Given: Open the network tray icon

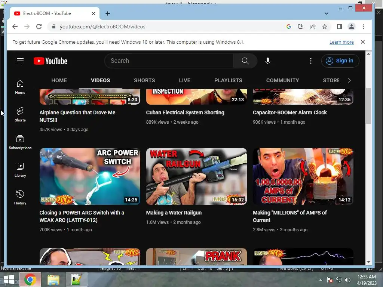Looking at the screenshot, I should (x=339, y=280).
